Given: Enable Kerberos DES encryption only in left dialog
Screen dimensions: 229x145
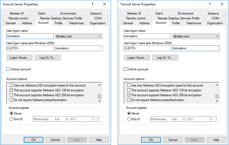Looking at the screenshot, I should pyautogui.click(x=11, y=85).
